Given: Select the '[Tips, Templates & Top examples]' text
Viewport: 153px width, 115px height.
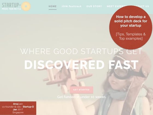Looking at the screenshot, I should point(131,36).
